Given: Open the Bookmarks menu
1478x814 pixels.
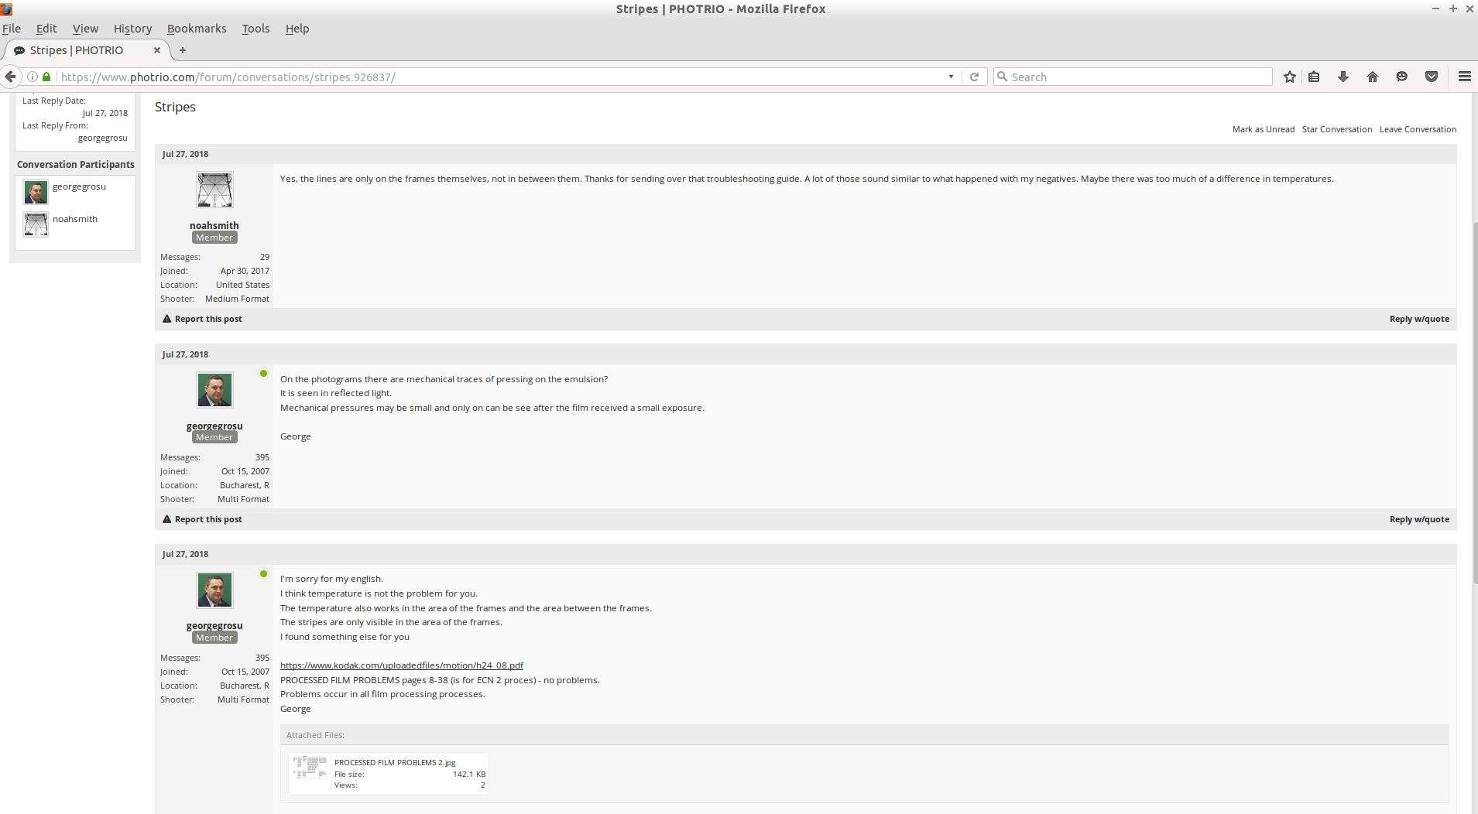Looking at the screenshot, I should (x=197, y=29).
